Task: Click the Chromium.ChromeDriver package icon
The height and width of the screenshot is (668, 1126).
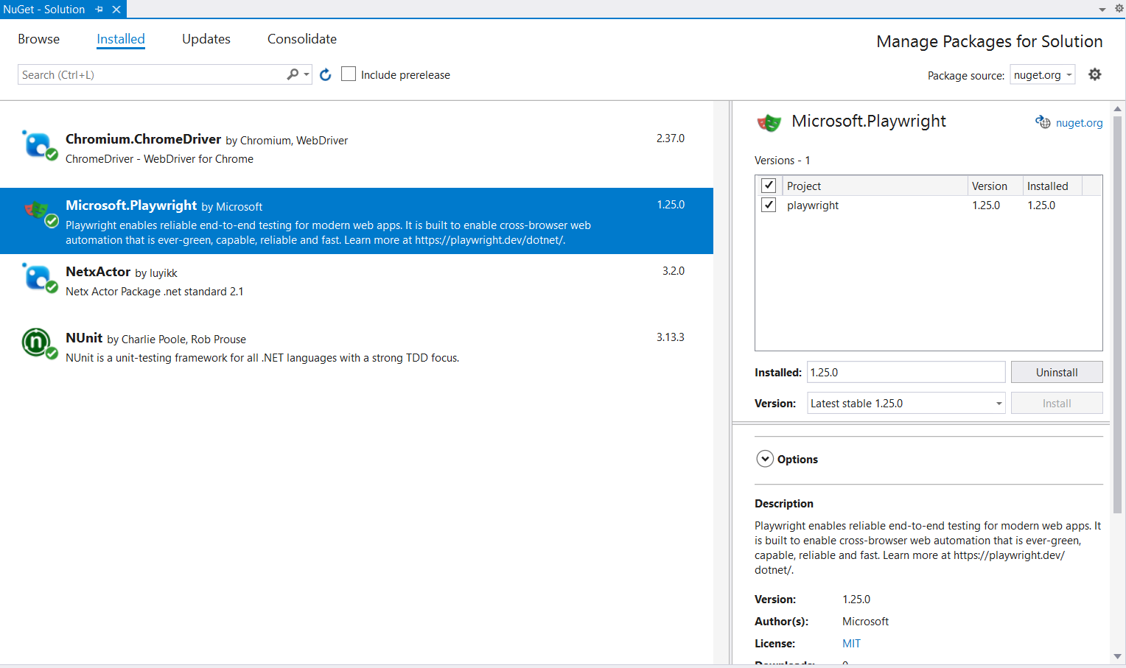Action: 38,144
